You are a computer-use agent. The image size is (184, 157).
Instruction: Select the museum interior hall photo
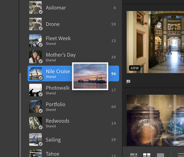pos(155,42)
